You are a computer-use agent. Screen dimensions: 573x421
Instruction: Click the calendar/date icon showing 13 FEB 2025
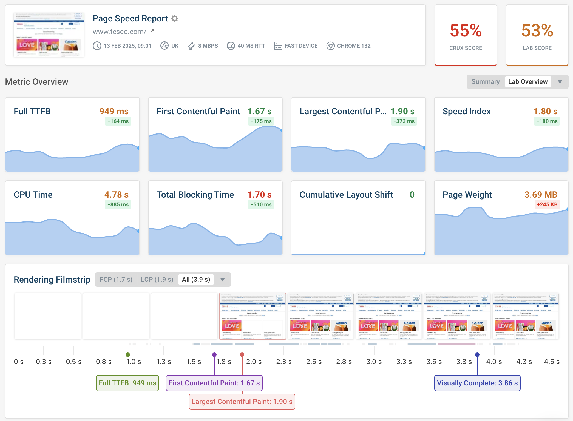click(97, 45)
